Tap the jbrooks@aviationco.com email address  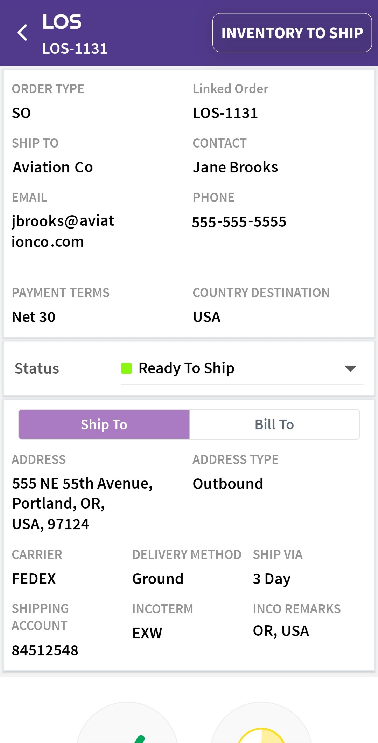pos(63,231)
